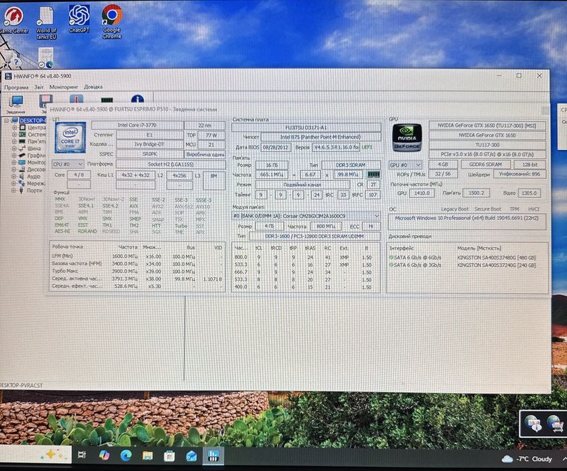Screen dimensions: 567x471
Task: Open the World of Tanks EU desktop icon
Action: tap(46, 23)
